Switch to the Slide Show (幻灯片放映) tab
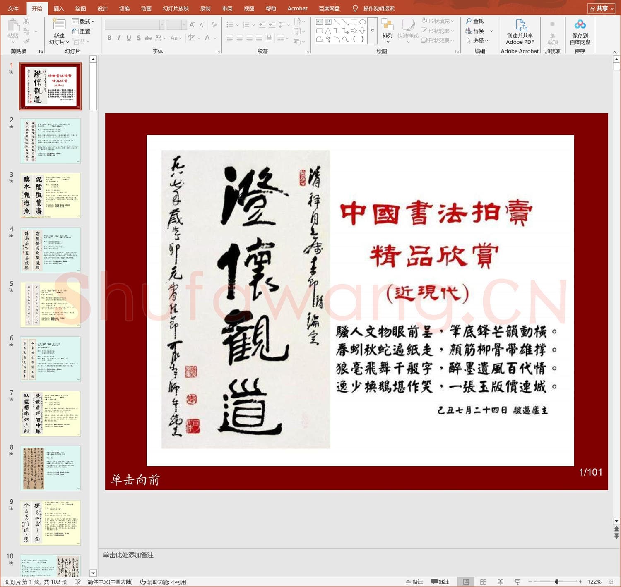Screen dimensions: 621x587 [x=176, y=8]
